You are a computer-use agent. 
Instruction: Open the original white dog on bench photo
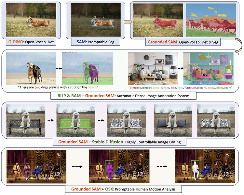tap(26, 120)
